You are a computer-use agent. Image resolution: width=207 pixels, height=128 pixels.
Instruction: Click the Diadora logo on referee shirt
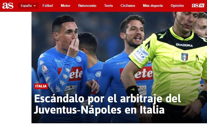tap(184, 45)
